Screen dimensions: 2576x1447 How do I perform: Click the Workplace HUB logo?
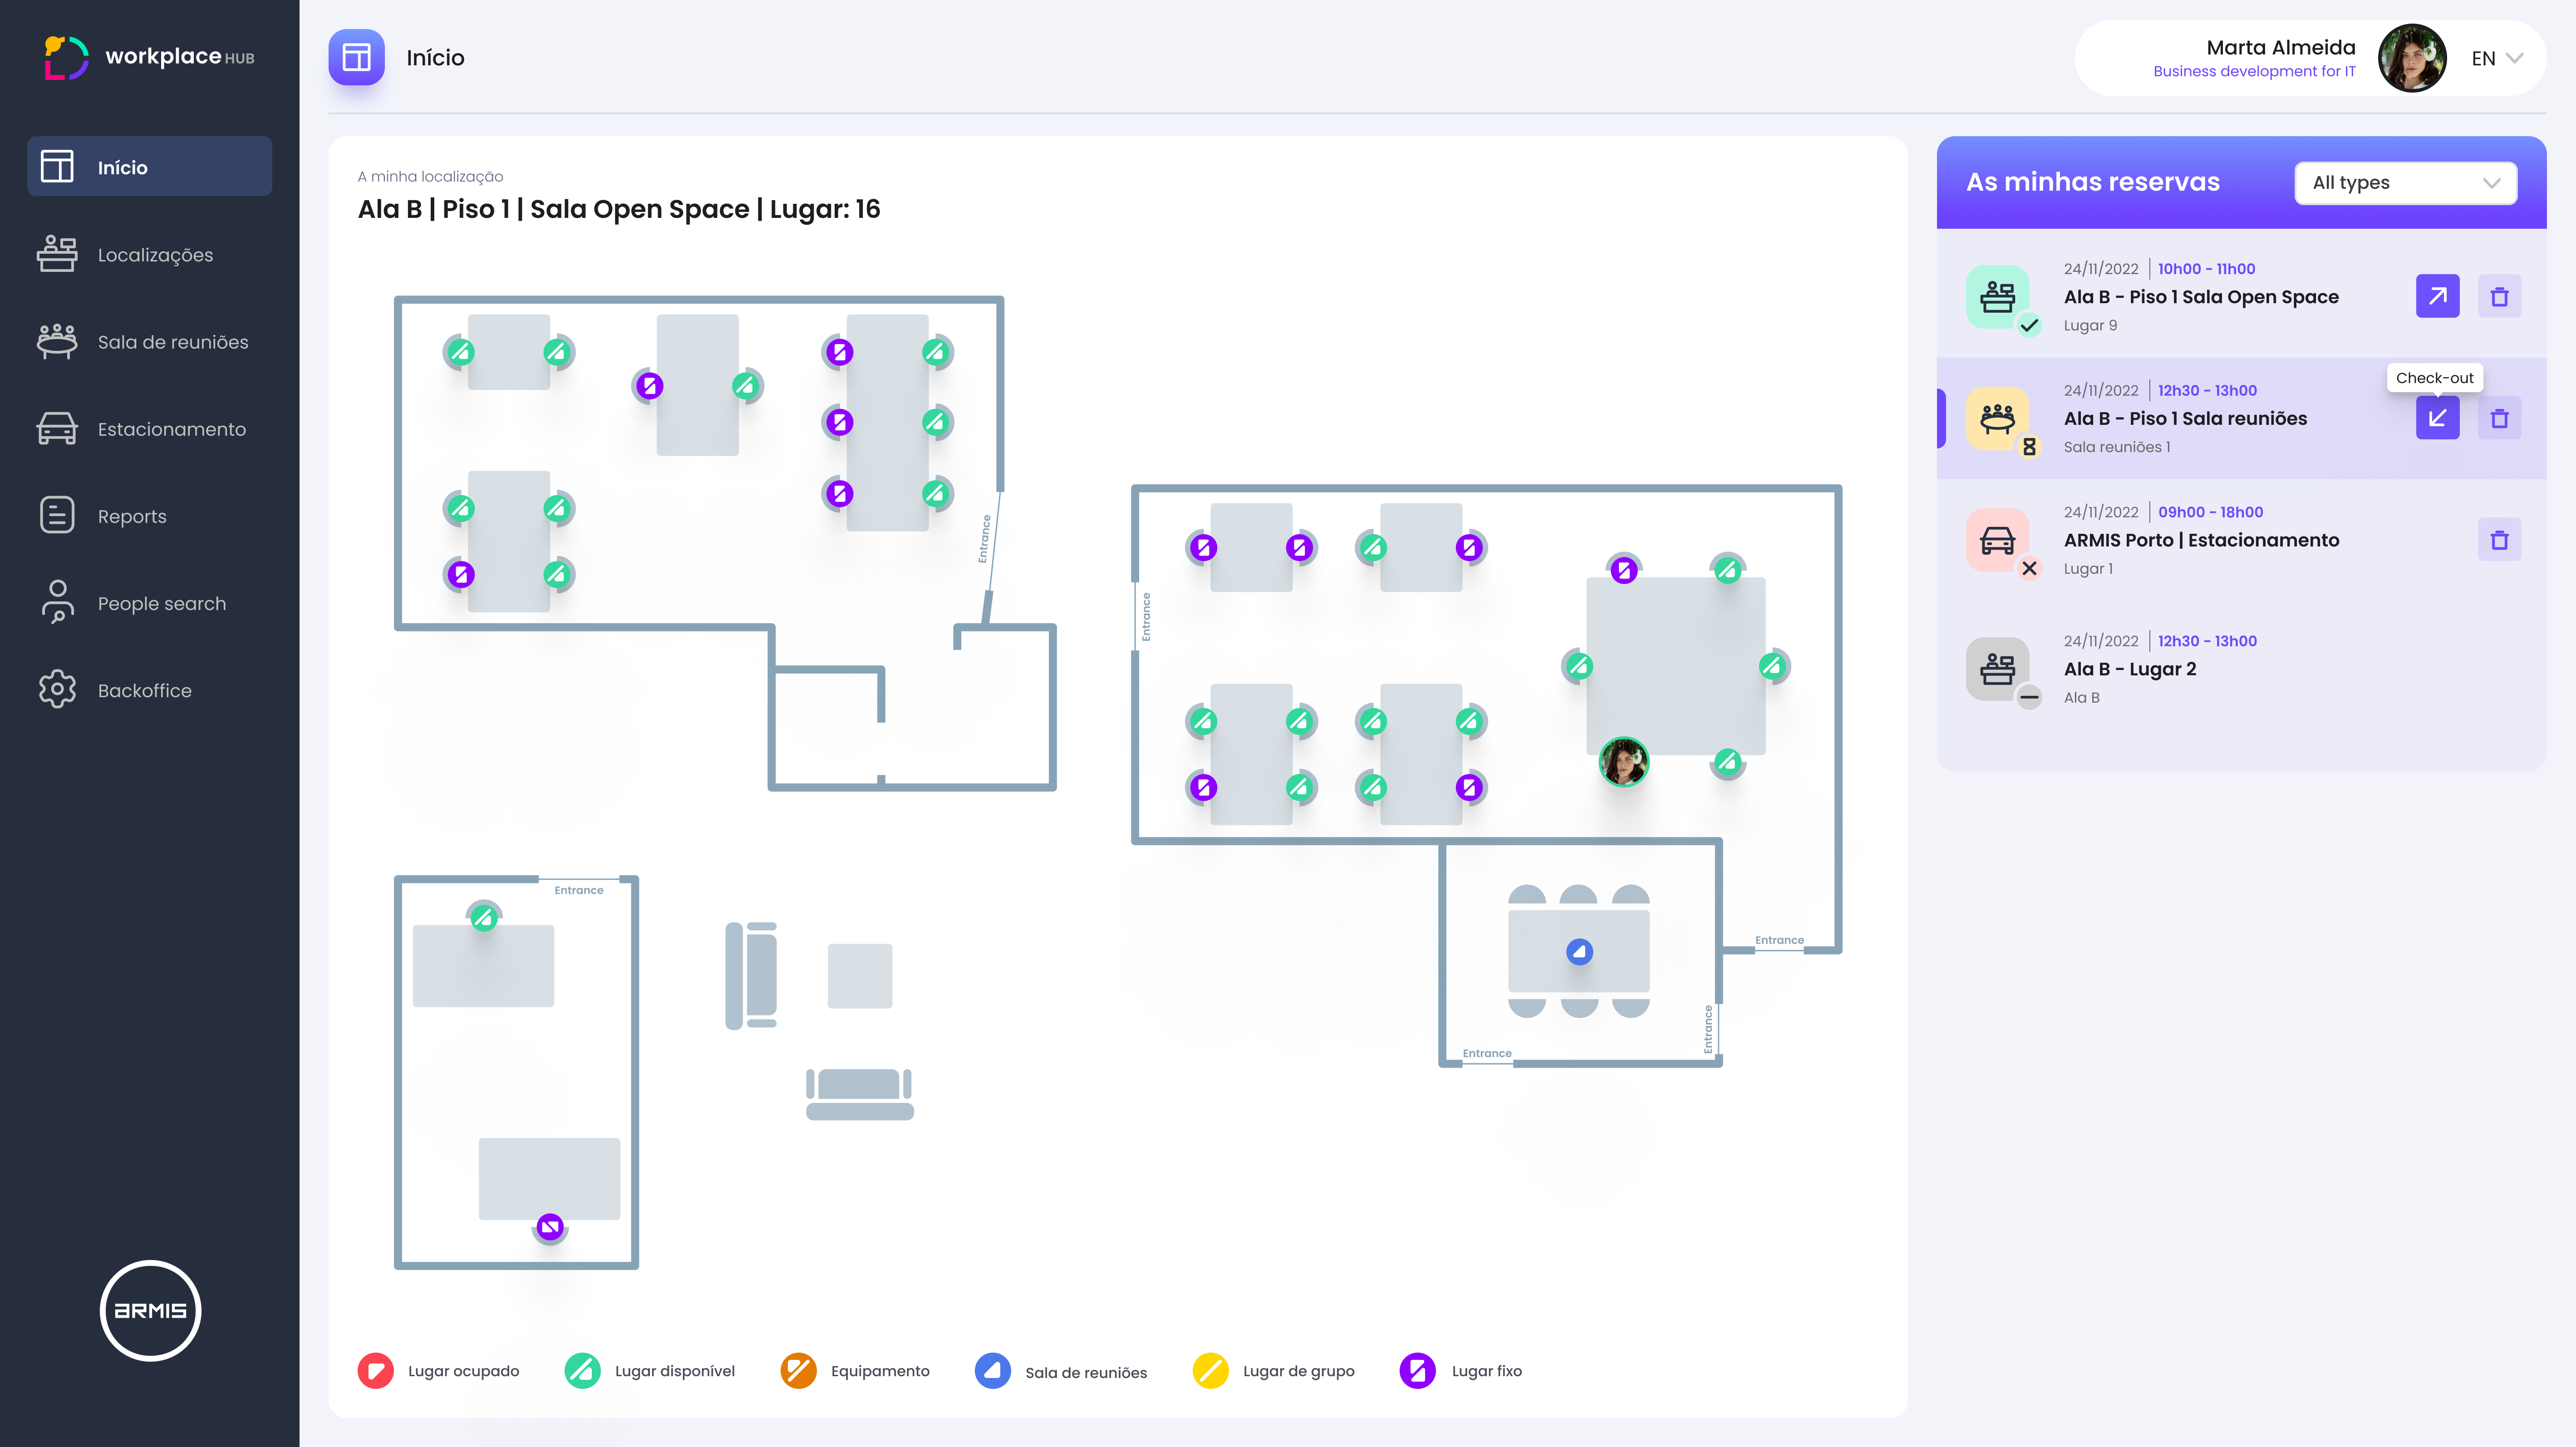[149, 57]
